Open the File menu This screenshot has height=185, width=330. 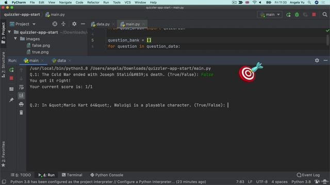(x=32, y=3)
